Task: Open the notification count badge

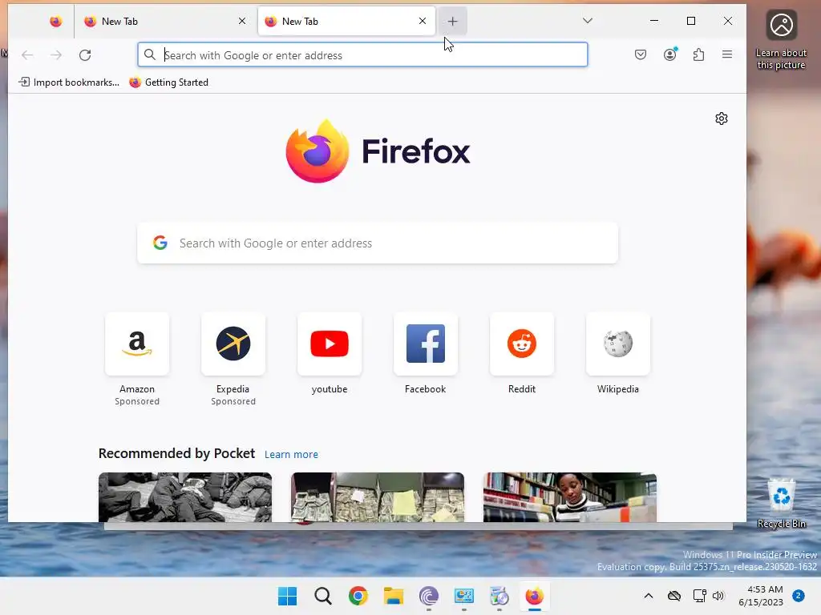Action: [x=799, y=596]
